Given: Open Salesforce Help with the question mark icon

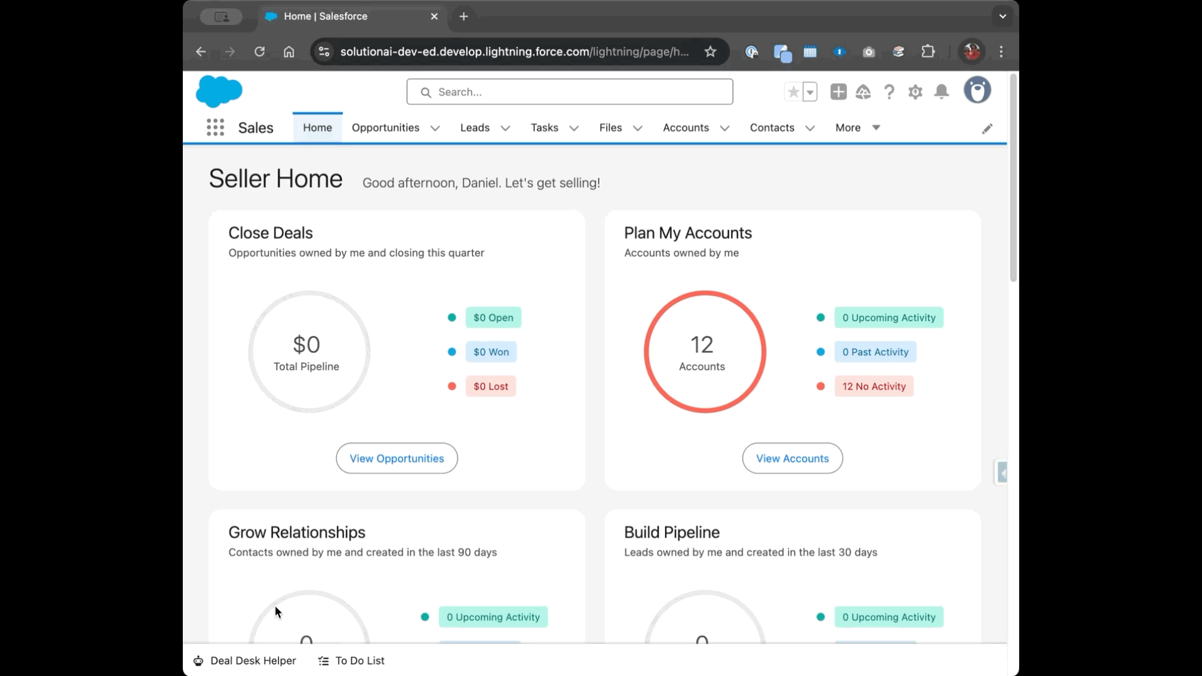Looking at the screenshot, I should click(x=890, y=91).
